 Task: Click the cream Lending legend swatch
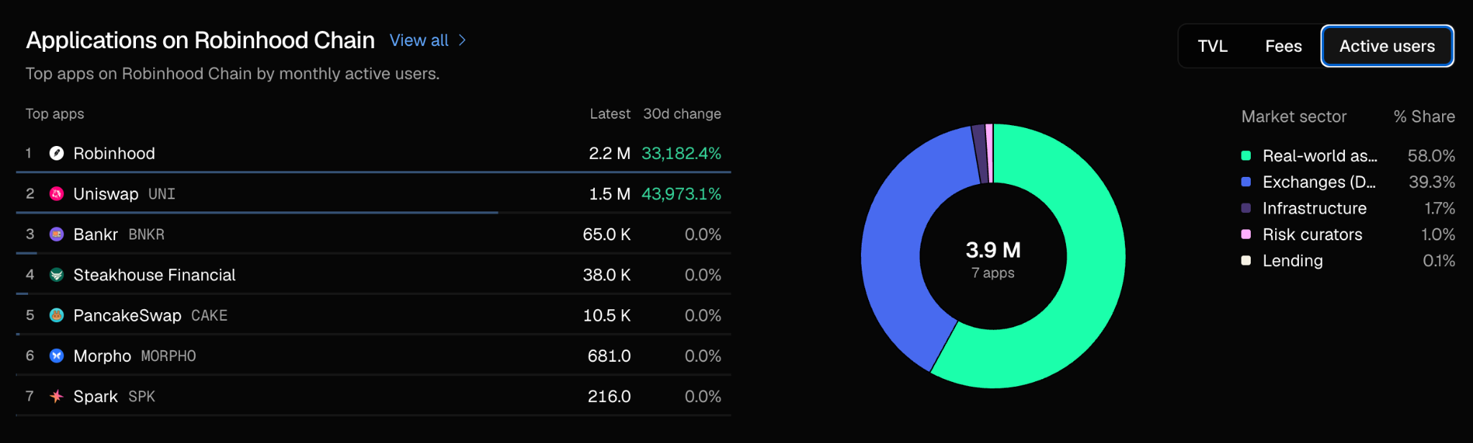[x=1246, y=260]
